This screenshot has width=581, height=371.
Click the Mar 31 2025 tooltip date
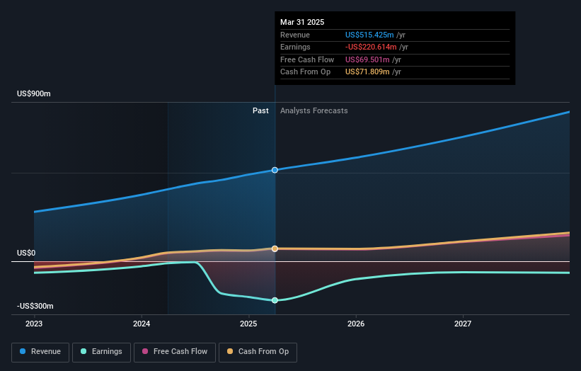tap(302, 22)
